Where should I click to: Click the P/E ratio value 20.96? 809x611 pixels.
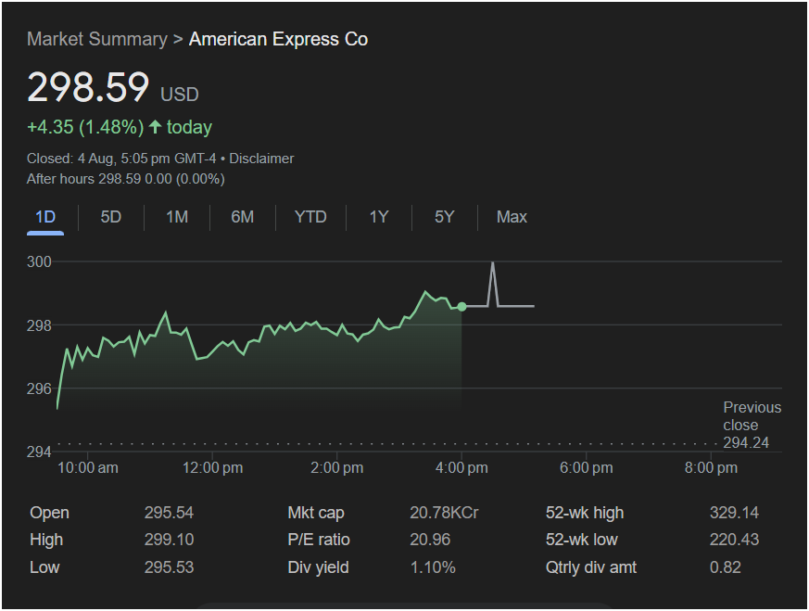[430, 540]
